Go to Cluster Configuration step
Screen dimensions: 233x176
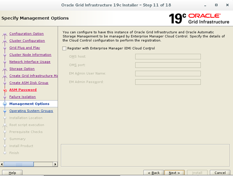27,41
